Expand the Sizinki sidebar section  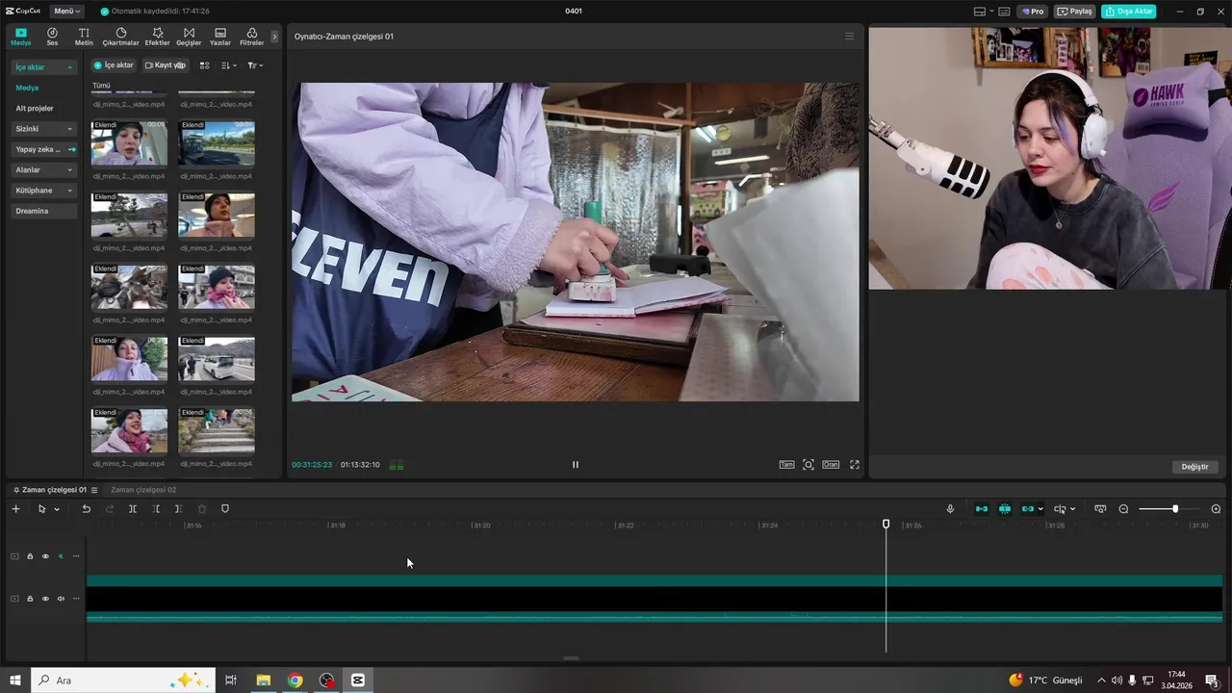point(69,129)
